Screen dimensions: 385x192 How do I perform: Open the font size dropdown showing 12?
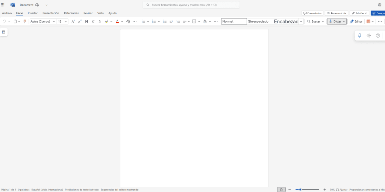point(66,21)
